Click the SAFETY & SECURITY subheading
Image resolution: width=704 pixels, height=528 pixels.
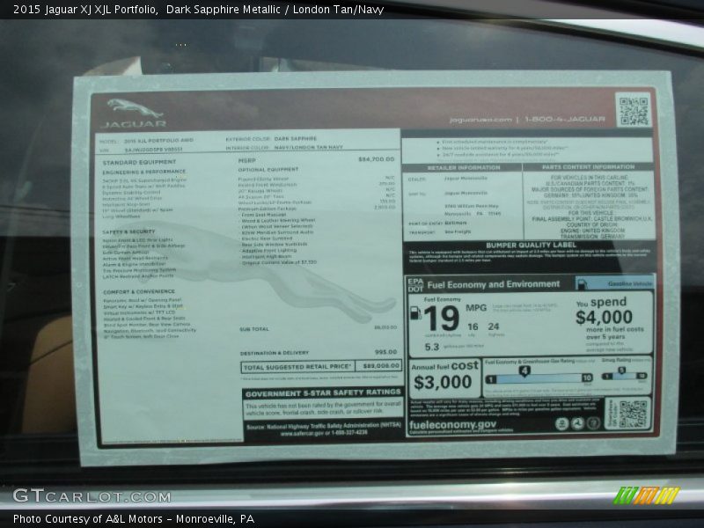coord(128,231)
